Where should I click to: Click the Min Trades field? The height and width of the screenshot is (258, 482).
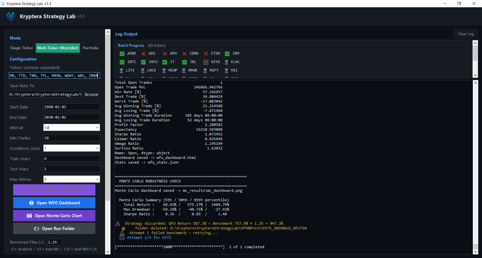click(x=72, y=138)
